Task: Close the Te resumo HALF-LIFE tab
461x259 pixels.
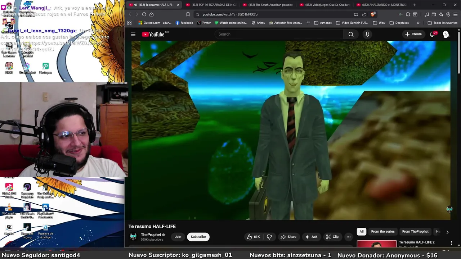Action: coord(178,5)
